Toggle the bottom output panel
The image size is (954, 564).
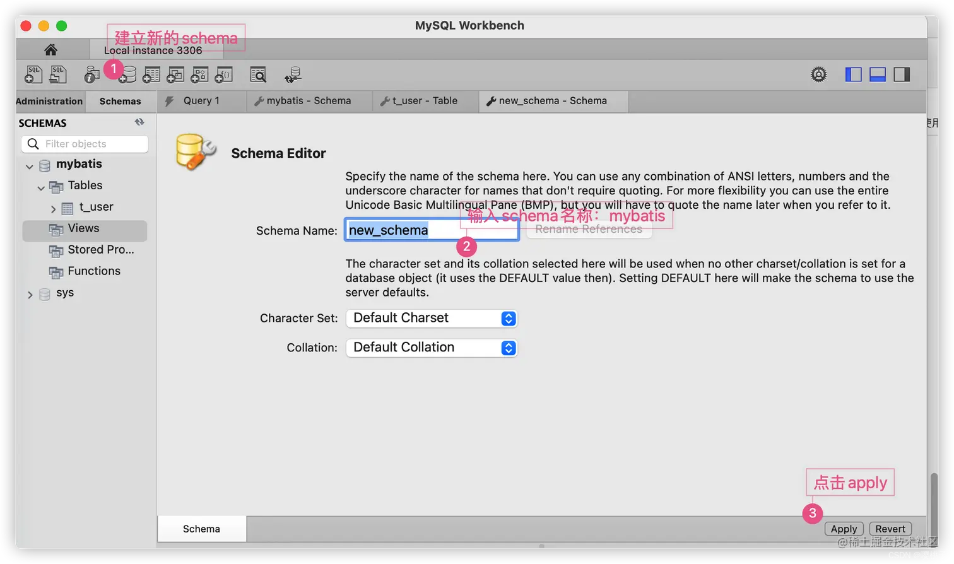click(x=878, y=74)
